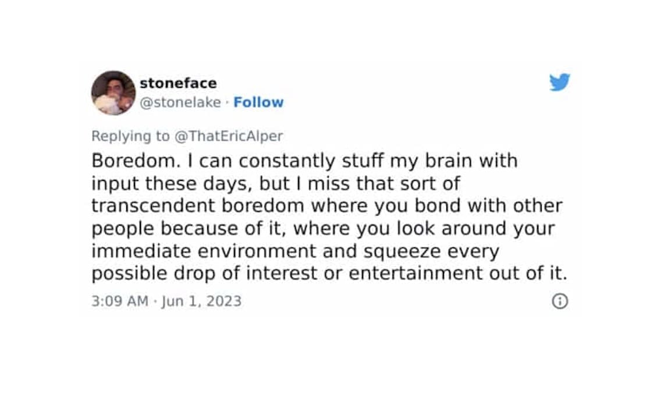Click the 3:09 AM timestamp

[119, 301]
